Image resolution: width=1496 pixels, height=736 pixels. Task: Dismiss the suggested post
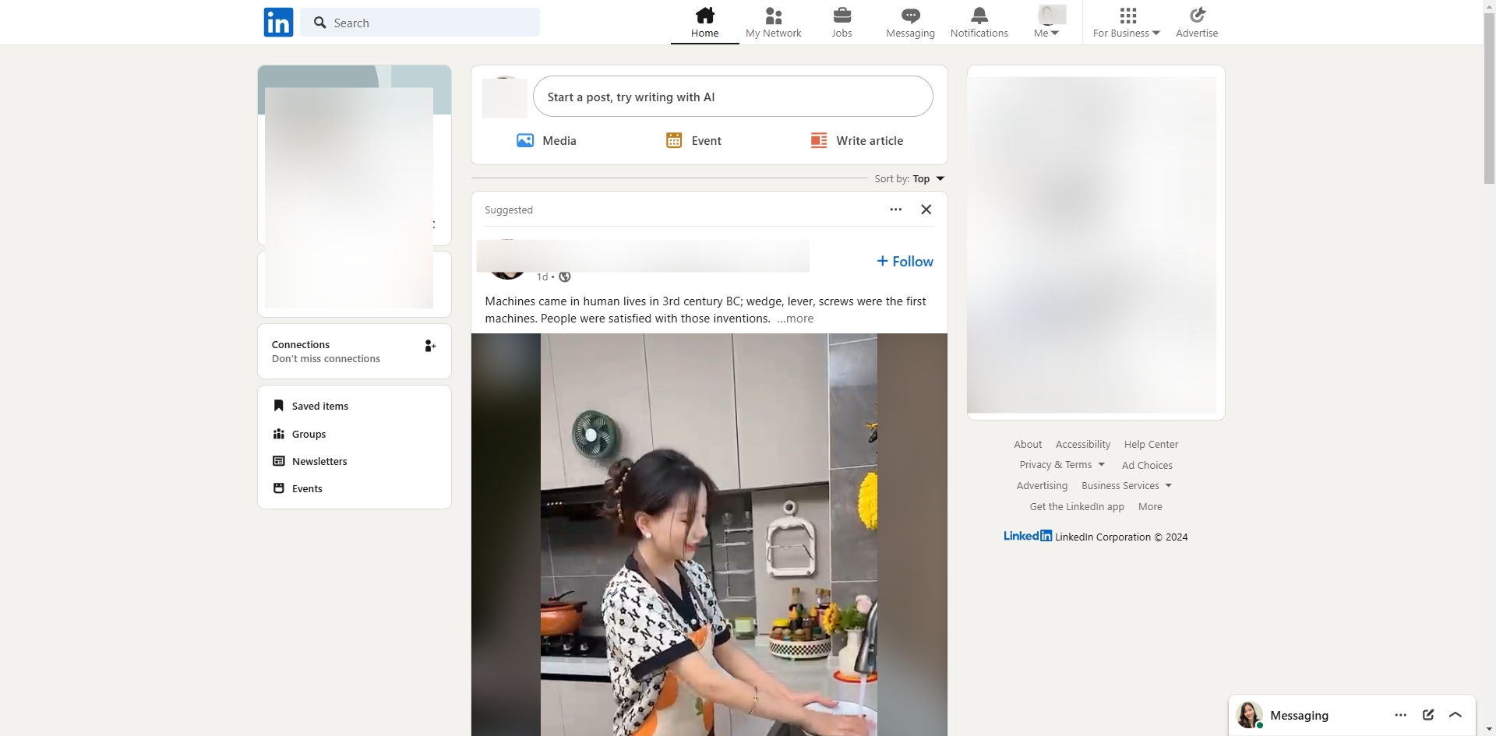click(x=926, y=210)
